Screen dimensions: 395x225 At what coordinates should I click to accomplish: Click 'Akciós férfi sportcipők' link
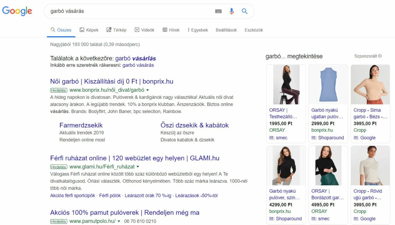coord(72,196)
